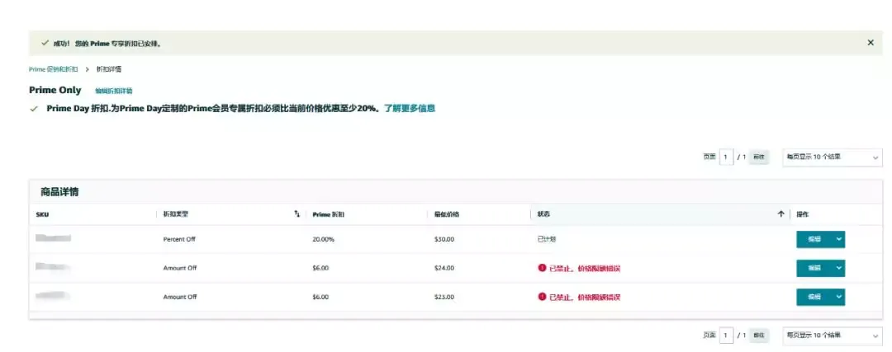Screen dimensions: 892x352
Task: Open the 了解更多信息 link
Action: tap(410, 109)
